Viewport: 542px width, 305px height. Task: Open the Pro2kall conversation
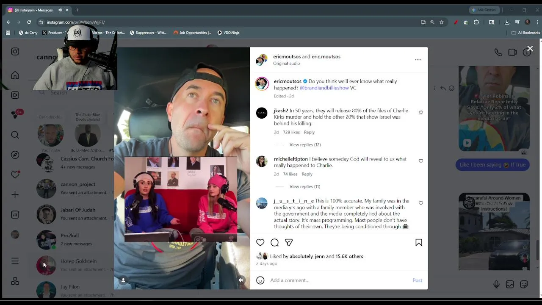point(75,240)
